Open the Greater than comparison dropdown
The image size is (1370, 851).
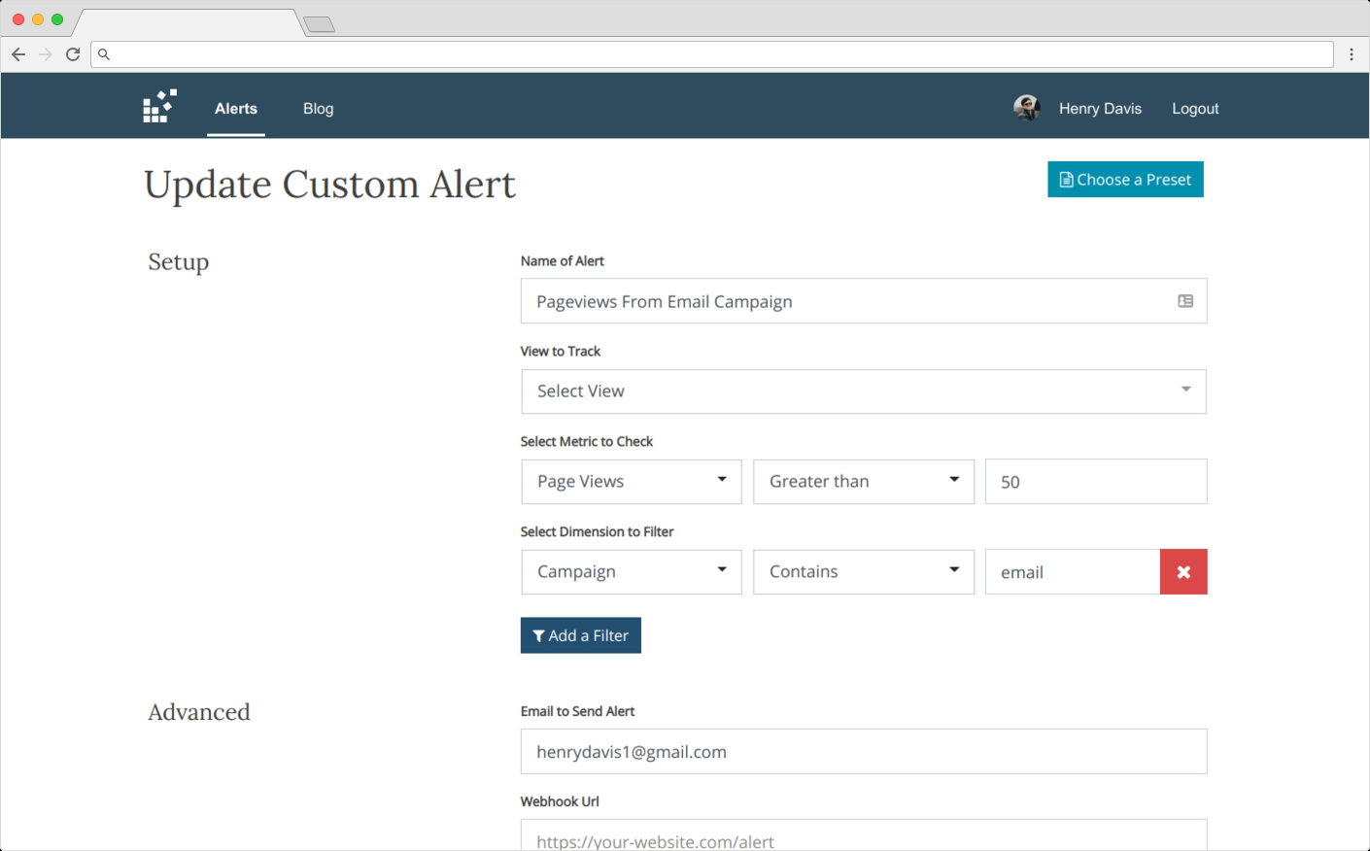click(864, 482)
